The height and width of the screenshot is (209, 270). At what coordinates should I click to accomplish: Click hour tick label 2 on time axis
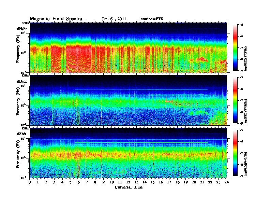[x=46, y=182]
